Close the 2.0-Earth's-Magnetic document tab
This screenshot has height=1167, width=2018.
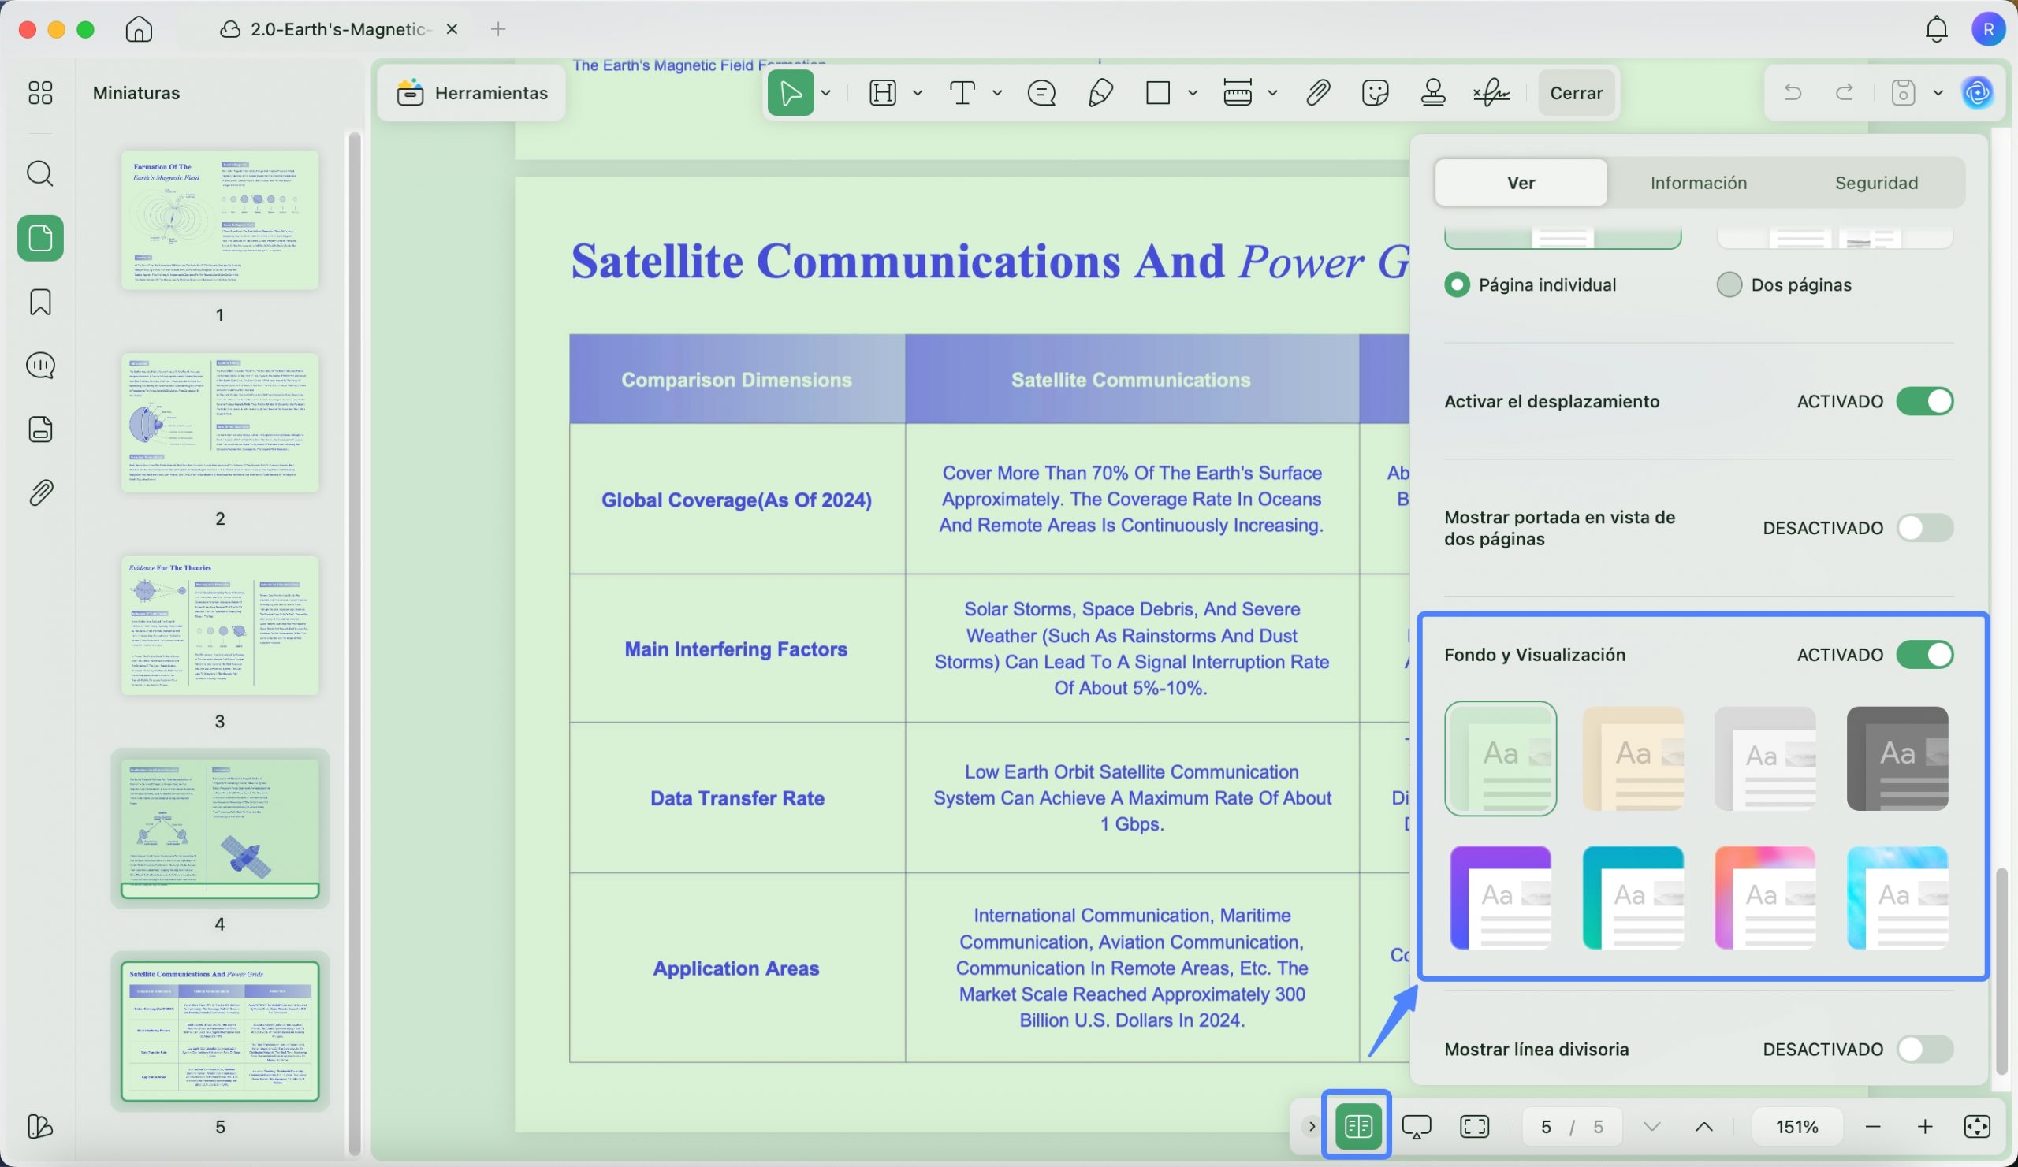[x=452, y=30]
